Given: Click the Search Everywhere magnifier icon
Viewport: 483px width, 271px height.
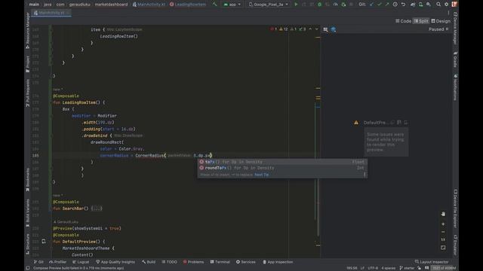Looking at the screenshot, I should click(438, 5).
